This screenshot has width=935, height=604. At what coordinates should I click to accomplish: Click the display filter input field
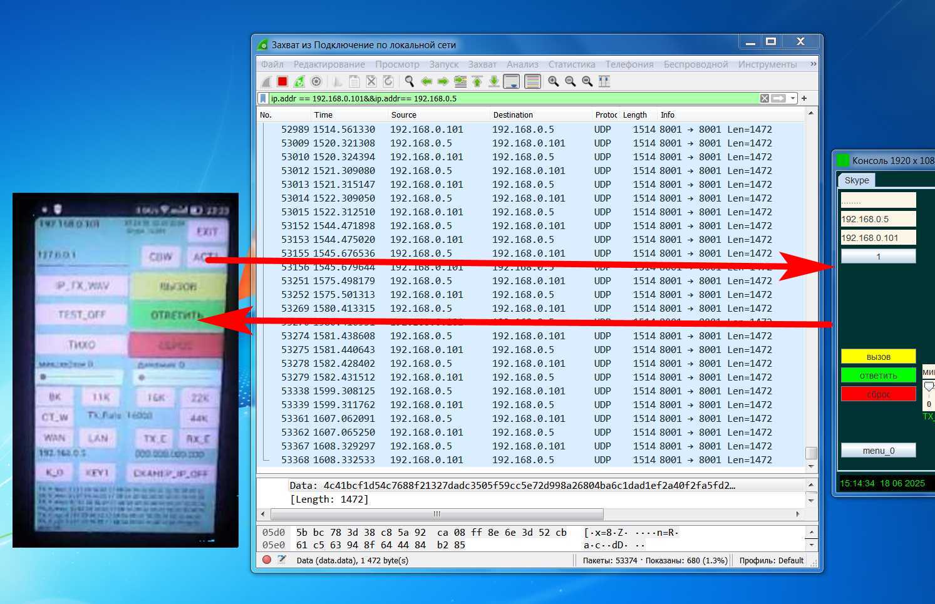pos(501,98)
